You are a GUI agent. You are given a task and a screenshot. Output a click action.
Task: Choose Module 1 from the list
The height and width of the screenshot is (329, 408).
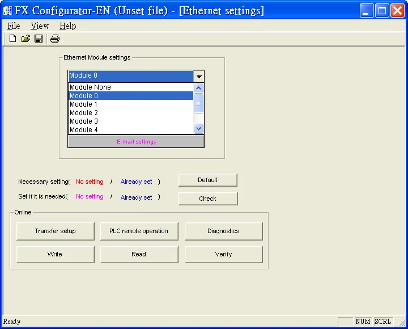[x=131, y=104]
